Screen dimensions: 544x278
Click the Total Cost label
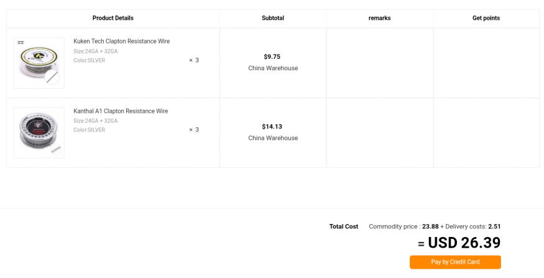point(344,226)
